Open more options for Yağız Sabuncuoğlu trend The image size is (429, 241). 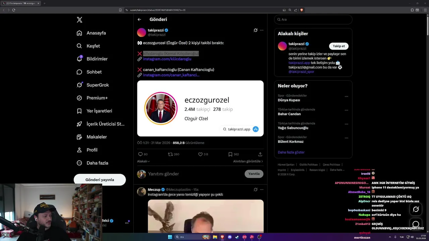coord(347,124)
